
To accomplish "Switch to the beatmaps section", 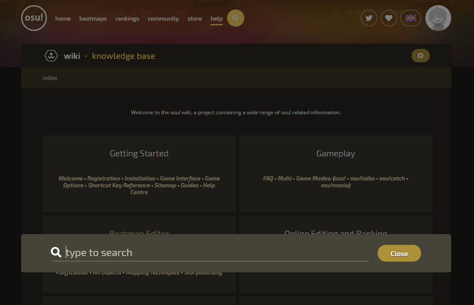I will coord(93,18).
